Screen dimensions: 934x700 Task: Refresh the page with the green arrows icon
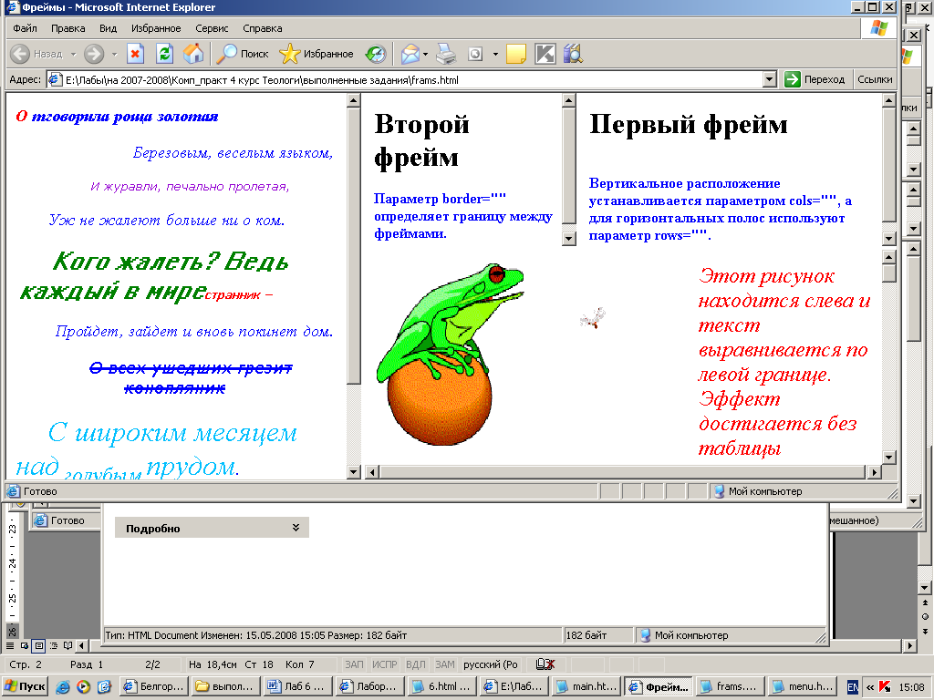pos(165,54)
